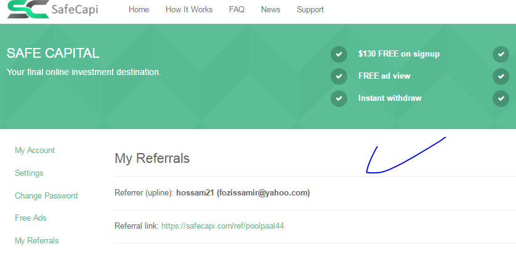Open the Support page
The image size is (516, 268).
point(310,10)
